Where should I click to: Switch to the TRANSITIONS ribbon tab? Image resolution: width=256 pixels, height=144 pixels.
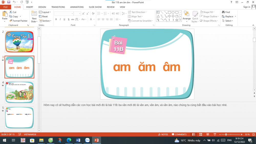click(x=58, y=7)
